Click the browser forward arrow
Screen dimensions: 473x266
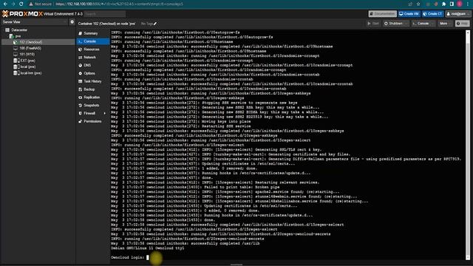pos(13,4)
